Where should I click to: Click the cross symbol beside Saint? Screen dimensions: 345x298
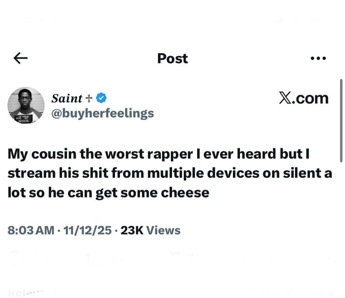coord(89,99)
